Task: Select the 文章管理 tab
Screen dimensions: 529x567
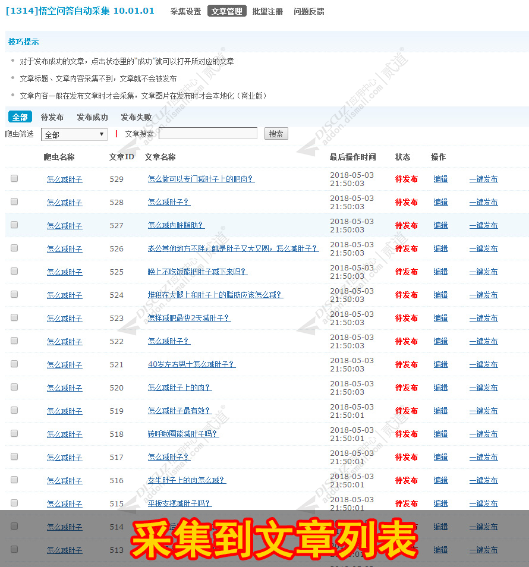Action: tap(226, 11)
